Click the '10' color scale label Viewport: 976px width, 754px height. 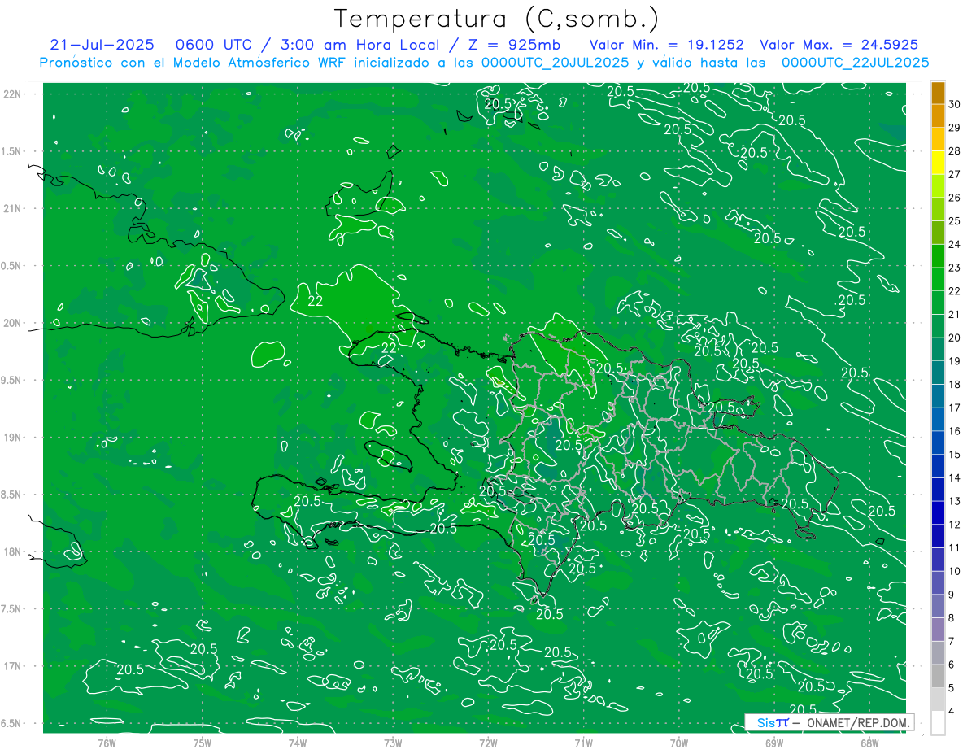tap(955, 571)
